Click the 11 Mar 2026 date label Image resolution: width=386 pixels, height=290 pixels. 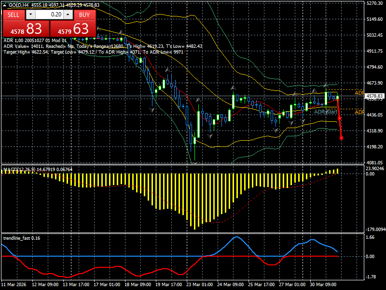[14, 284]
